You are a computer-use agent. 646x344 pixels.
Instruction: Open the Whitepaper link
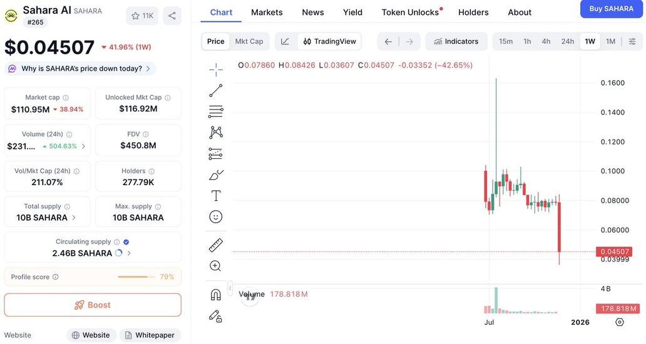[x=150, y=335]
